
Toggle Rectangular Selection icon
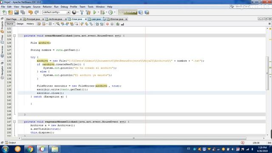[x=76, y=24]
